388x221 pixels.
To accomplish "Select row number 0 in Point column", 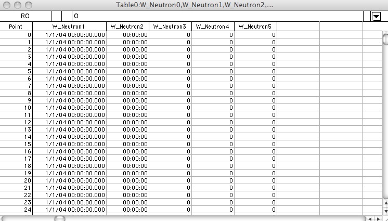I will pyautogui.click(x=16, y=35).
